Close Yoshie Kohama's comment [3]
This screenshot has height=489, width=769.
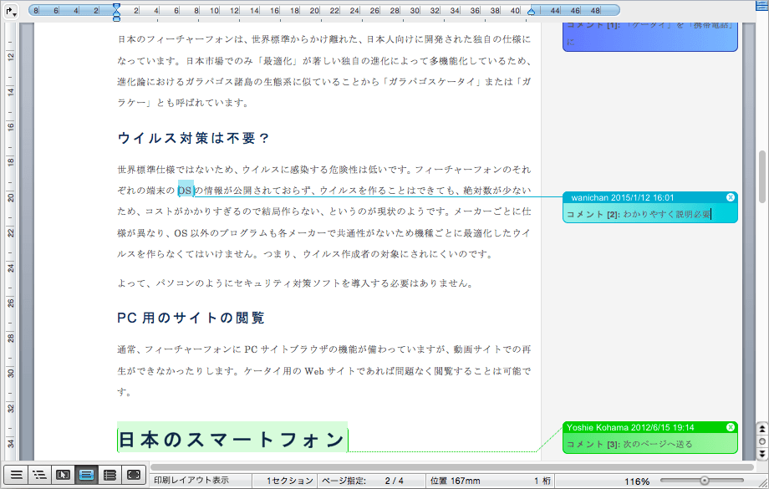click(731, 427)
